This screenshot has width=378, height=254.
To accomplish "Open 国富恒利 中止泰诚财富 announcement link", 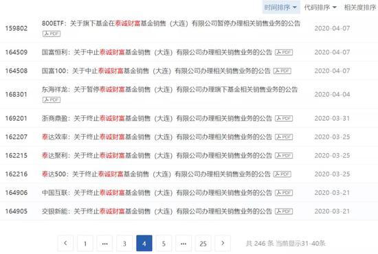I will (157, 52).
